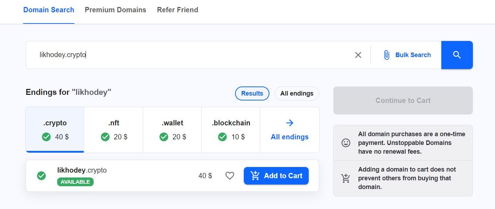Clear the search field with X icon
Viewport: 495px width, 209px height.
(358, 55)
